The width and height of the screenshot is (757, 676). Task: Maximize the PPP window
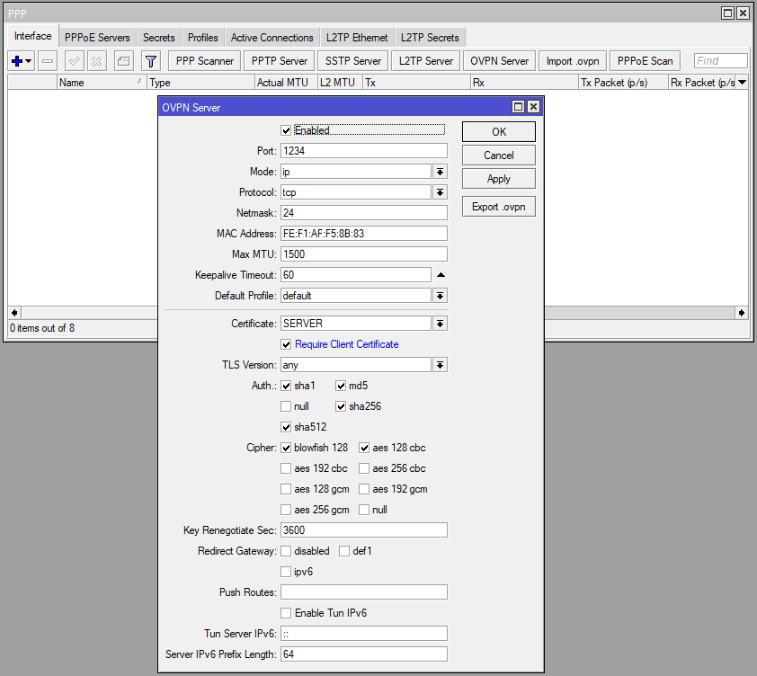pyautogui.click(x=727, y=13)
